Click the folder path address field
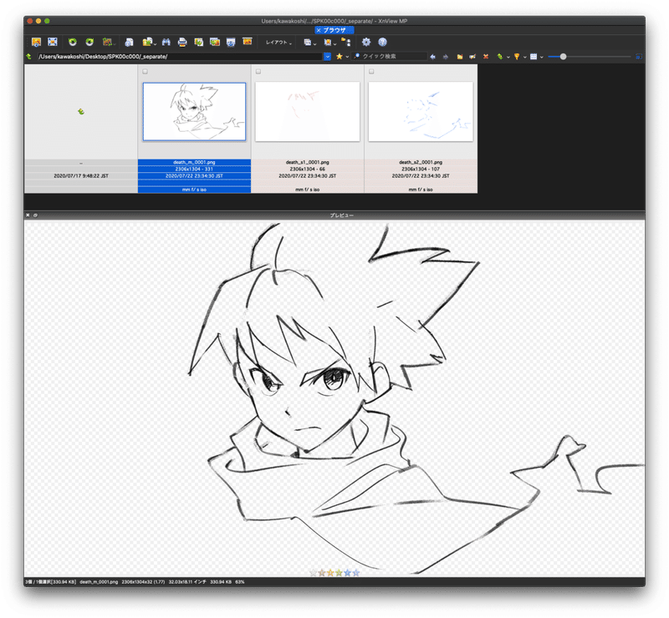Viewport: 669px width, 618px height. [x=180, y=56]
